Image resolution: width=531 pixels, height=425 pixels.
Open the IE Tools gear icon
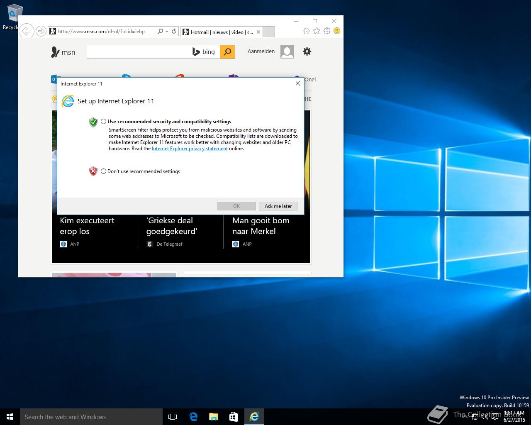(x=327, y=31)
